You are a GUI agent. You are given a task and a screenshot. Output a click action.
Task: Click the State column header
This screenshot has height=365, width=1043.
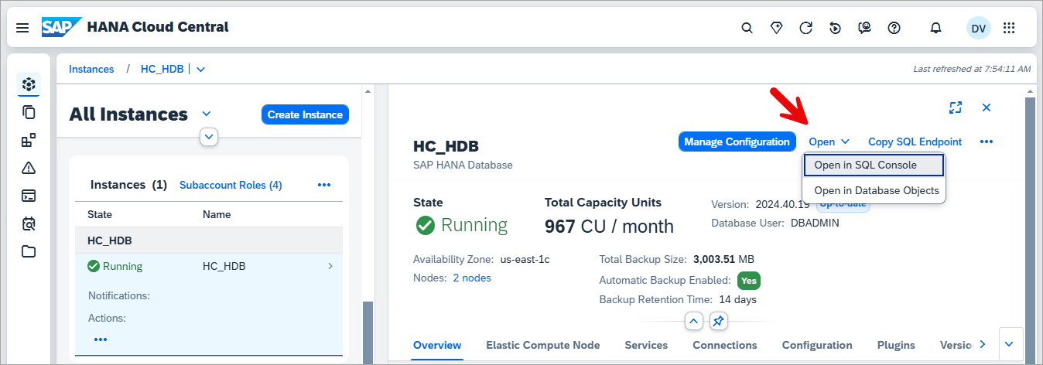point(100,214)
